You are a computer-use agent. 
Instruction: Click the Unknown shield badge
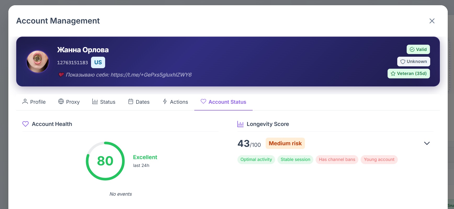click(x=414, y=62)
